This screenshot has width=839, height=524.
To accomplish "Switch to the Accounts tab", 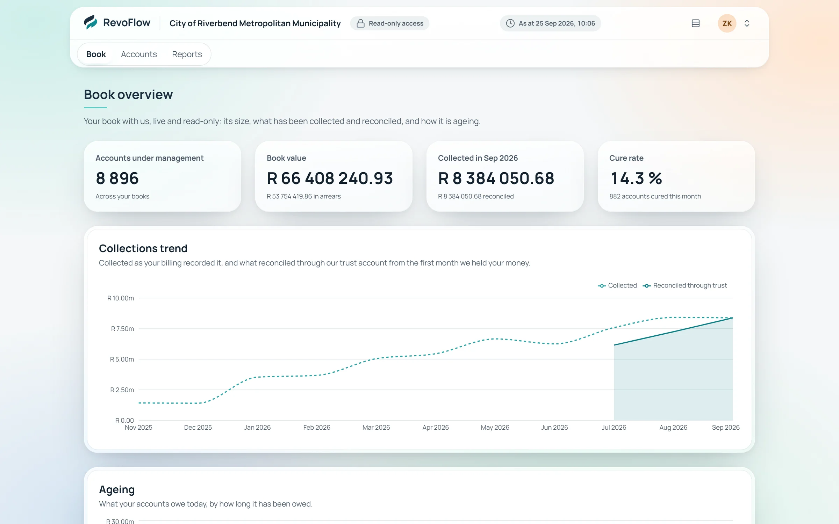I will 139,54.
